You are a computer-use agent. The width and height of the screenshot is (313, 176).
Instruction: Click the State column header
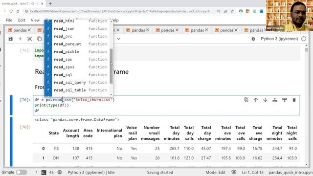pos(53,133)
